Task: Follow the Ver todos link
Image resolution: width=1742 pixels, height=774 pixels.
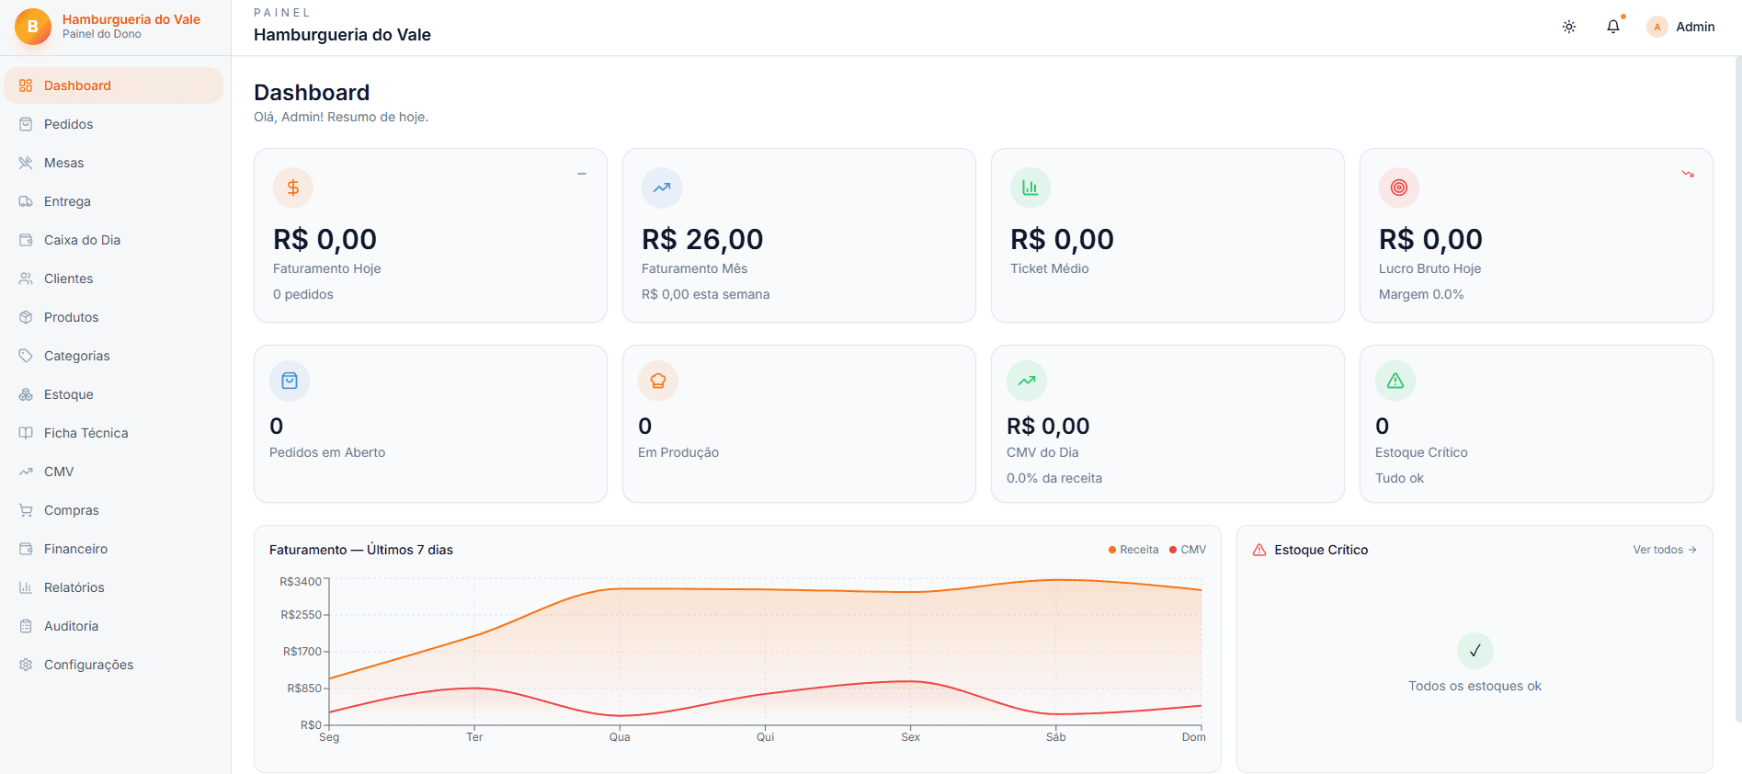Action: 1665,550
